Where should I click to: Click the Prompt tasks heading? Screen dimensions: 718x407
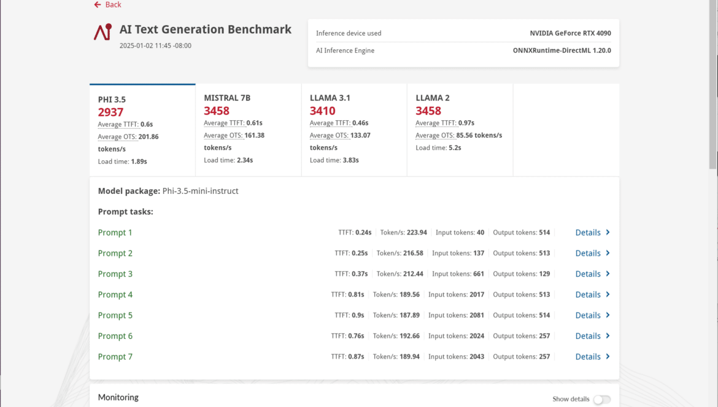(x=125, y=212)
